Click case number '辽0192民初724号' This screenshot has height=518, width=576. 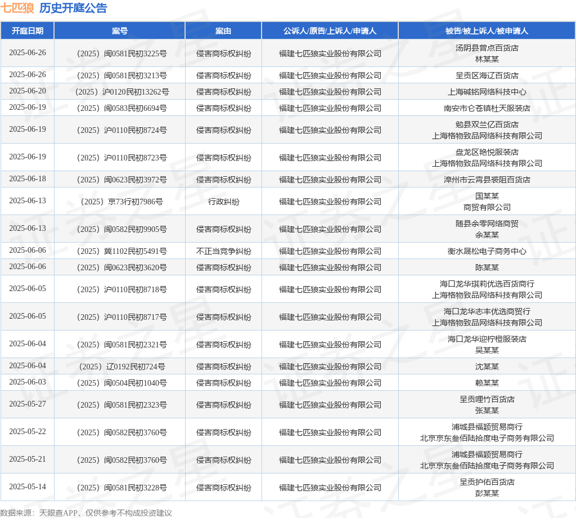[136, 367]
